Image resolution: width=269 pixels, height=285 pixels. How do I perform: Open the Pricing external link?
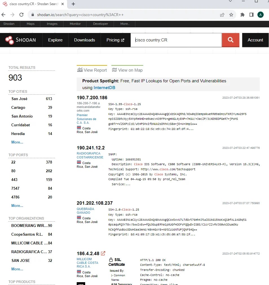115,40
